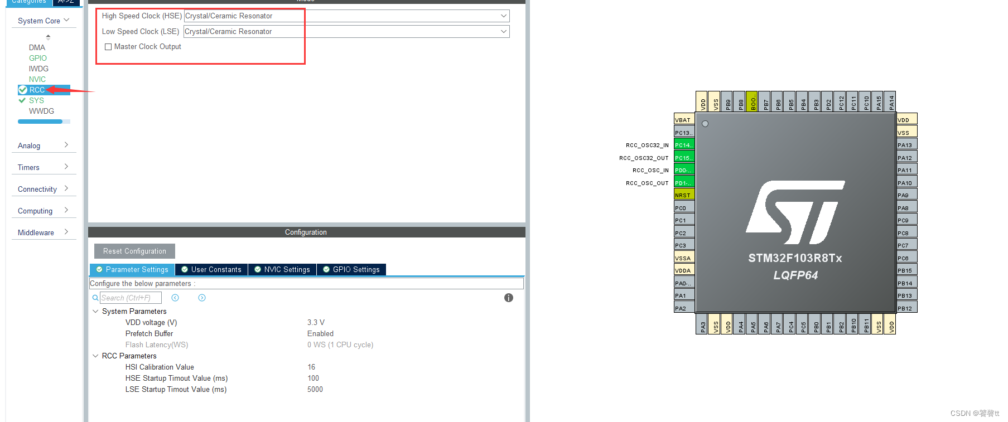Click the PA13 pin on chip
The width and height of the screenshot is (1008, 422).
pos(907,145)
